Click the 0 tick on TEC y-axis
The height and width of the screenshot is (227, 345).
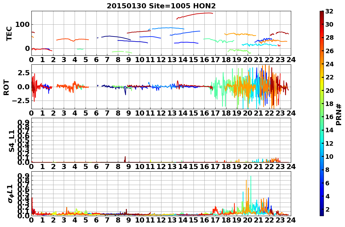pyautogui.click(x=27, y=48)
